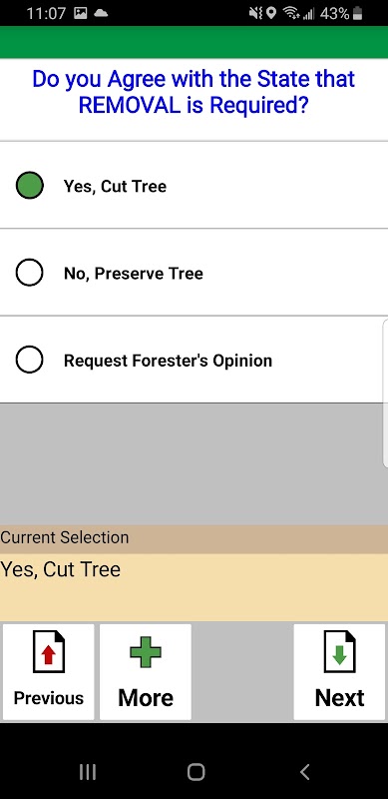Tap the cloud notification icon in status bar
Viewport: 388px width, 799px height.
pyautogui.click(x=101, y=13)
